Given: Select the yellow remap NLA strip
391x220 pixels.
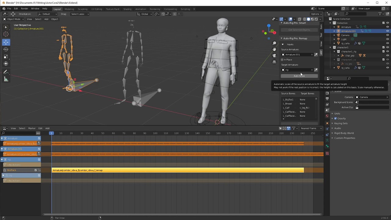Looking at the screenshot, I should [x=178, y=170].
